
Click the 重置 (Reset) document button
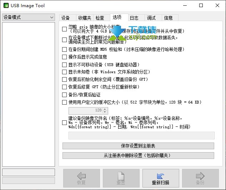[121, 178]
